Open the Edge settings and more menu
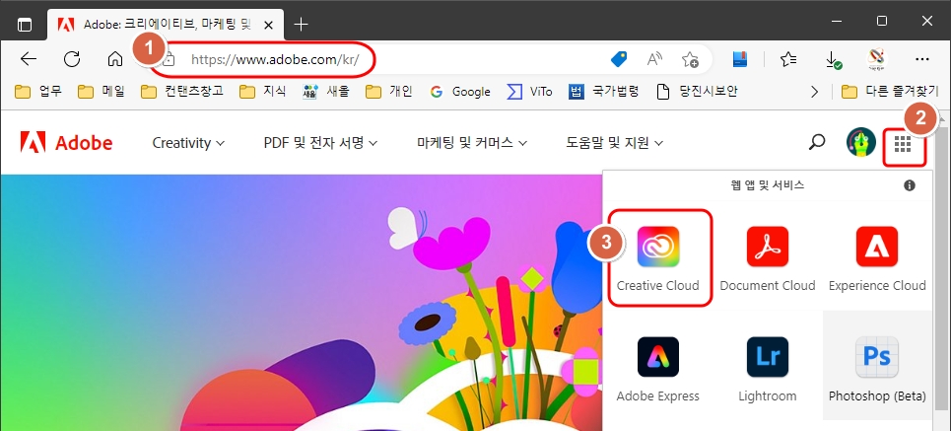This screenshot has height=431, width=951. pos(921,59)
